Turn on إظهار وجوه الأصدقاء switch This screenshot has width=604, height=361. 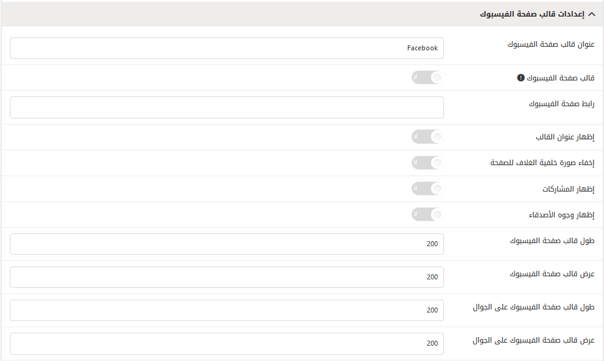point(427,214)
